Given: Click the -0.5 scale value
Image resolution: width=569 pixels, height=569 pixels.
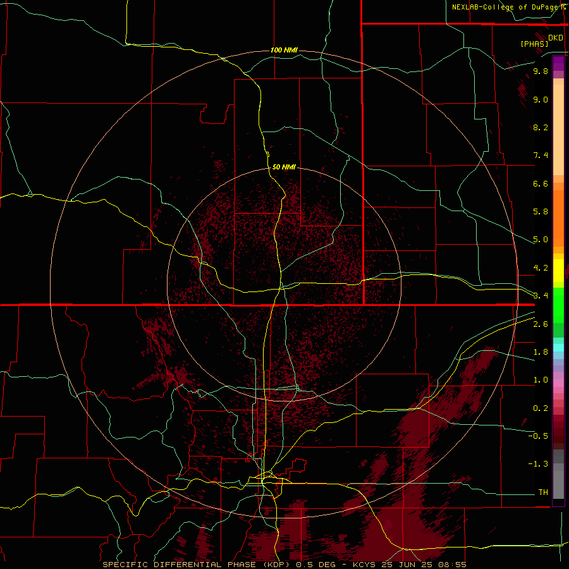Looking at the screenshot, I should [538, 436].
